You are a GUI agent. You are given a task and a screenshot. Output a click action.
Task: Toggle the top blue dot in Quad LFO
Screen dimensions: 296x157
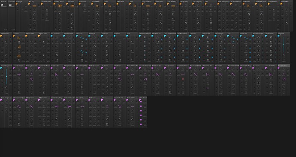point(250,39)
